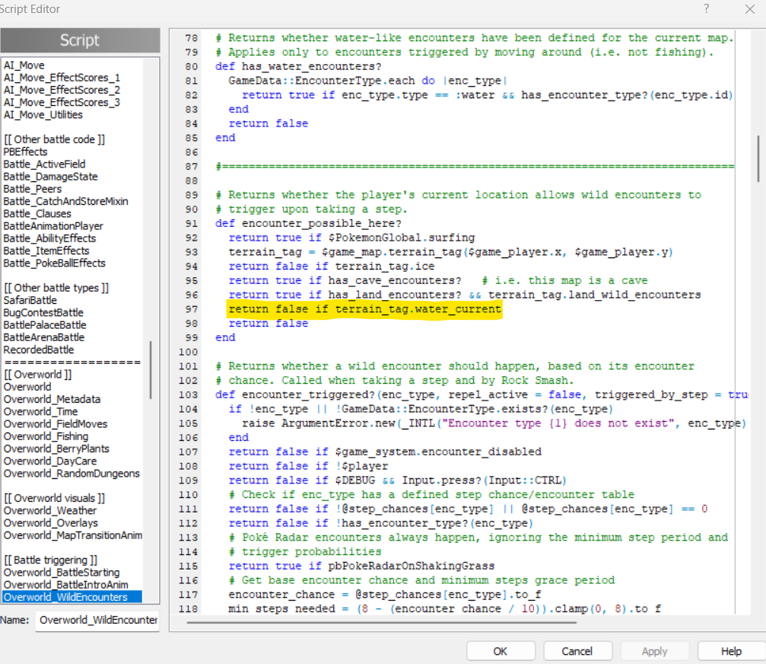
Task: Click the question mark help icon
Action: (707, 9)
